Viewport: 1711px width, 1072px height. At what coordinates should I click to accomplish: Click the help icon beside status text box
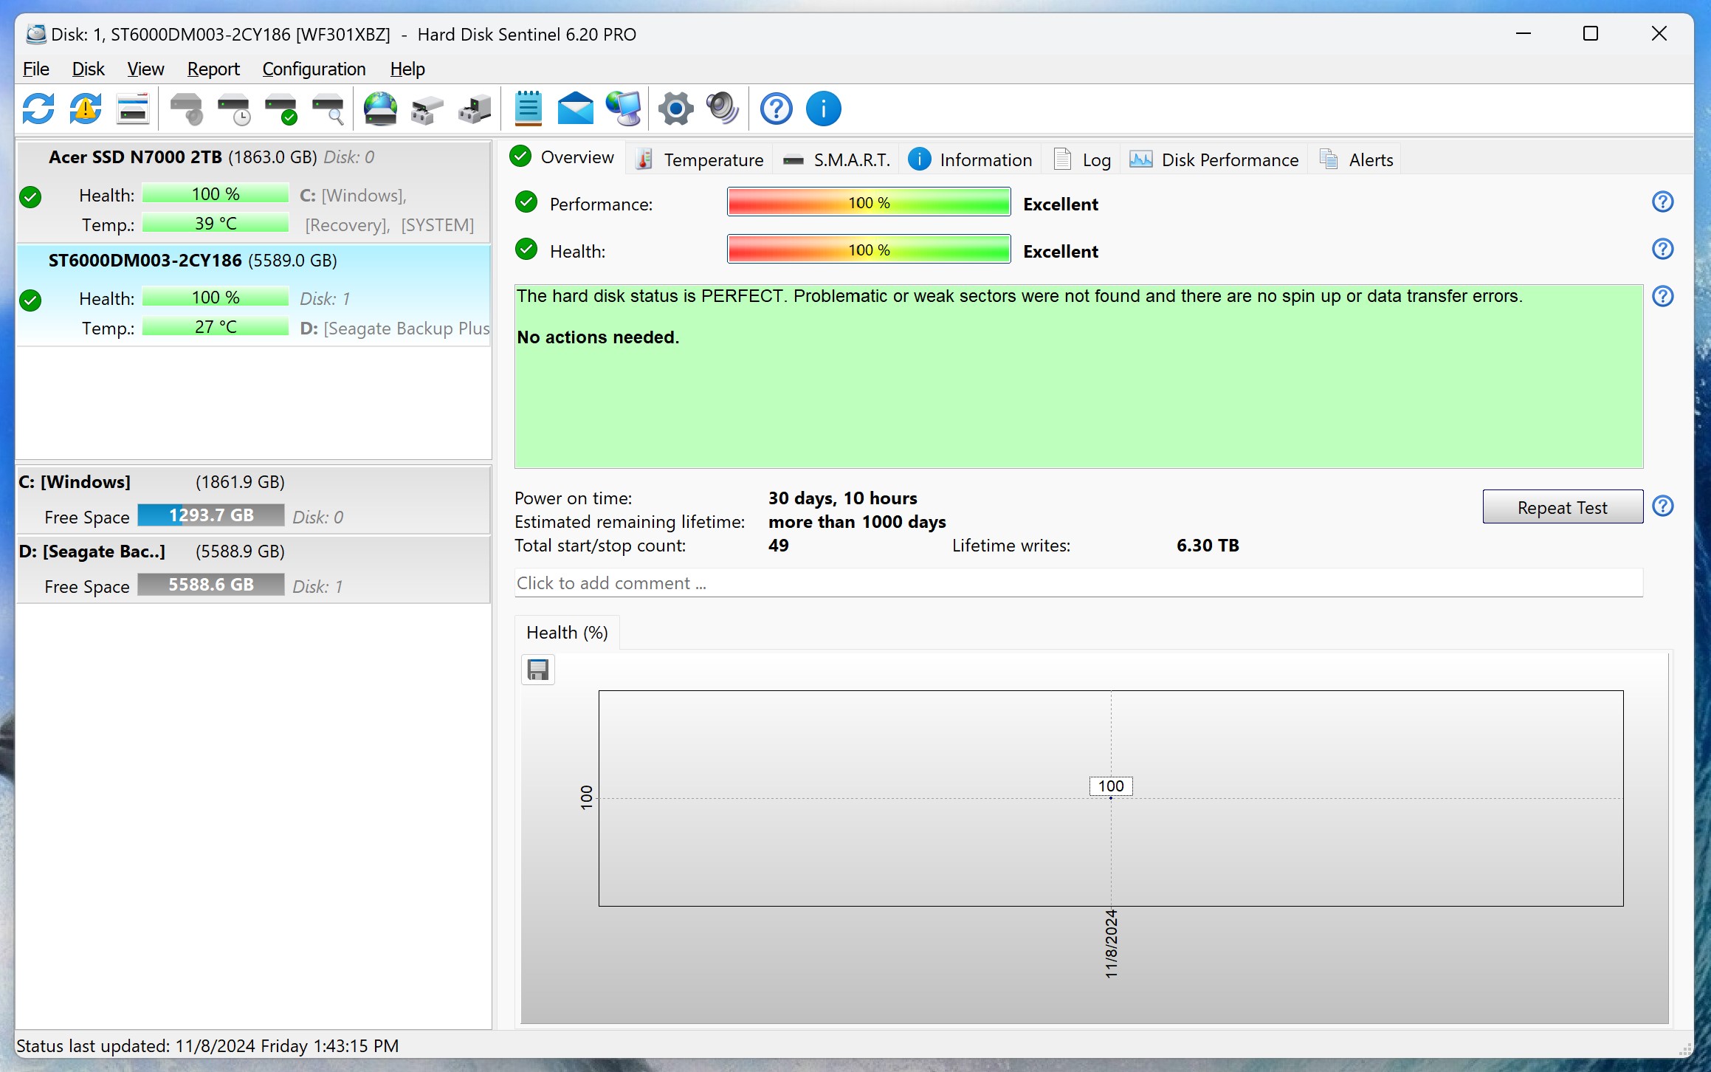1662,297
